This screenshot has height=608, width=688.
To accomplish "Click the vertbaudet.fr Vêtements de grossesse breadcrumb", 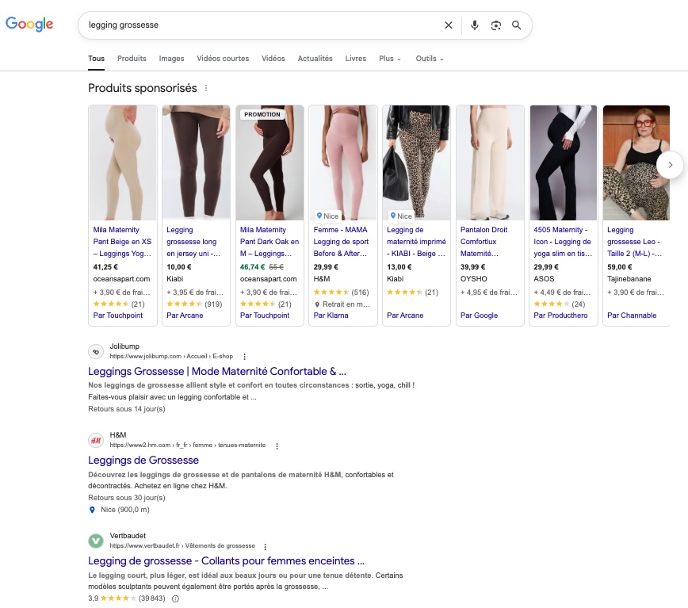I will click(x=182, y=545).
